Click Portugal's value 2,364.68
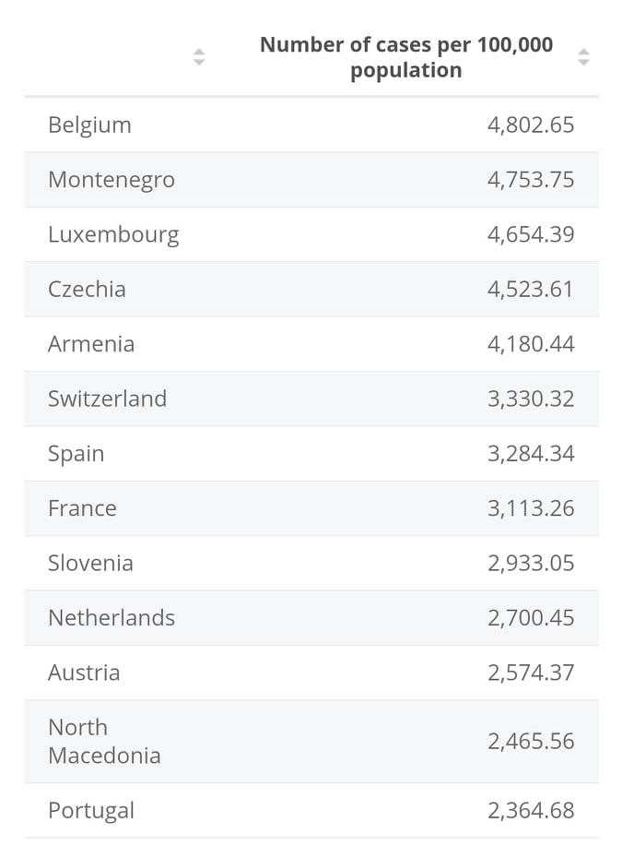This screenshot has width=622, height=846. pyautogui.click(x=531, y=810)
